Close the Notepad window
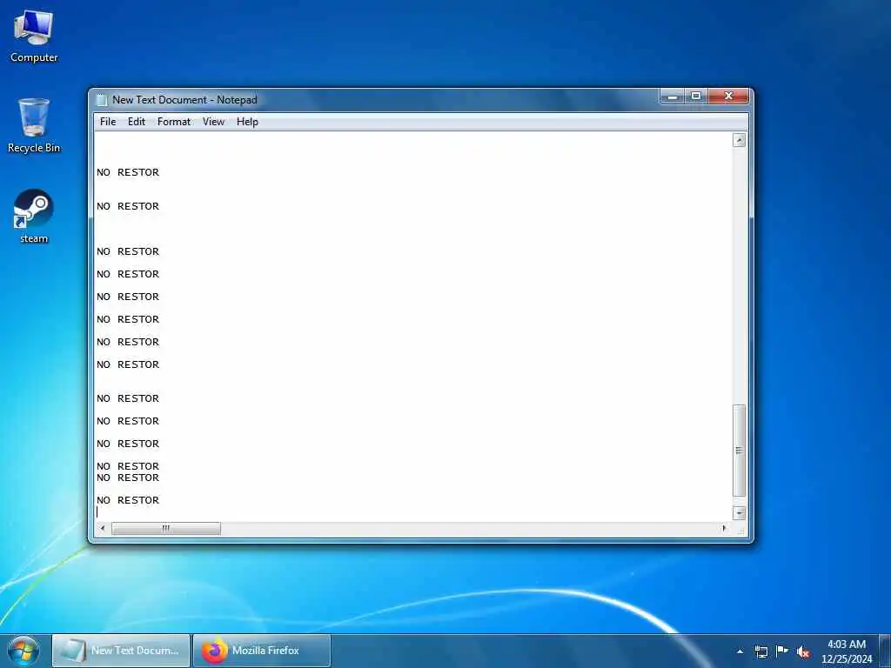This screenshot has width=891, height=668. click(x=728, y=97)
